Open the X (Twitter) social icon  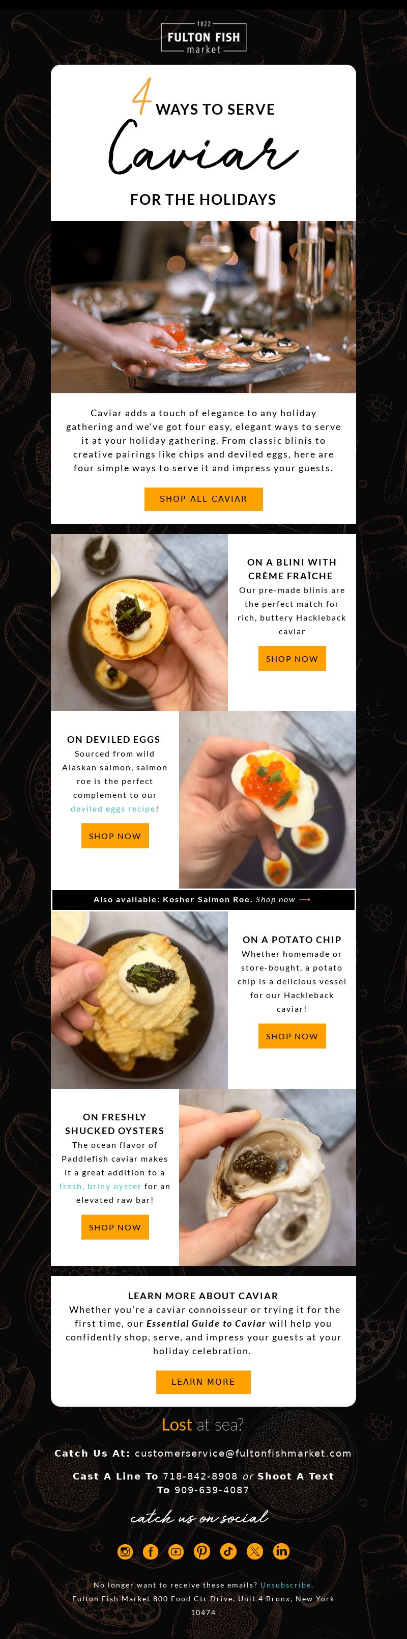tap(254, 1551)
